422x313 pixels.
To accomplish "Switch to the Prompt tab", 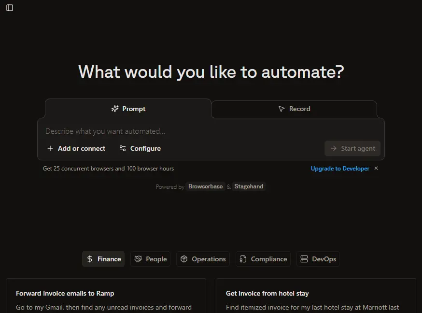I will click(128, 109).
